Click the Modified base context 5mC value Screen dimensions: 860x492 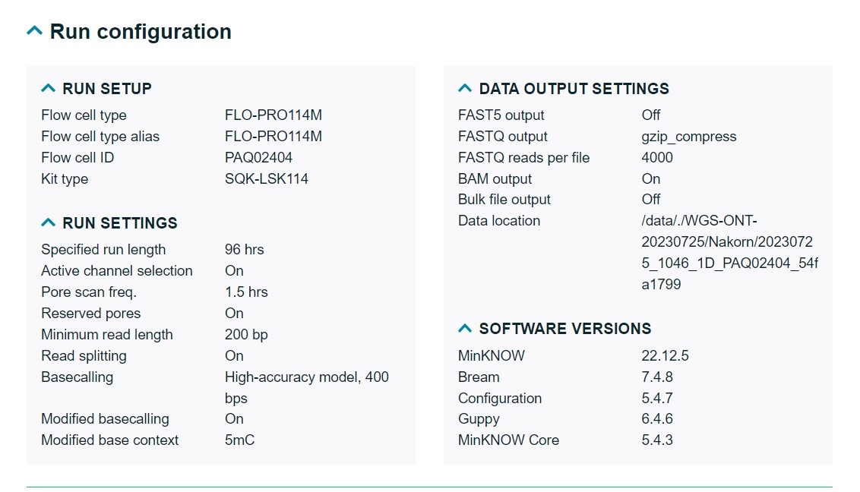239,440
